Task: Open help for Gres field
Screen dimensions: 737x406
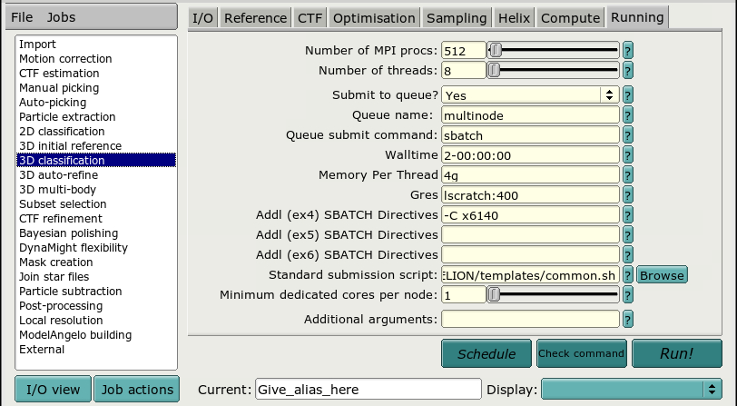Action: tap(627, 194)
